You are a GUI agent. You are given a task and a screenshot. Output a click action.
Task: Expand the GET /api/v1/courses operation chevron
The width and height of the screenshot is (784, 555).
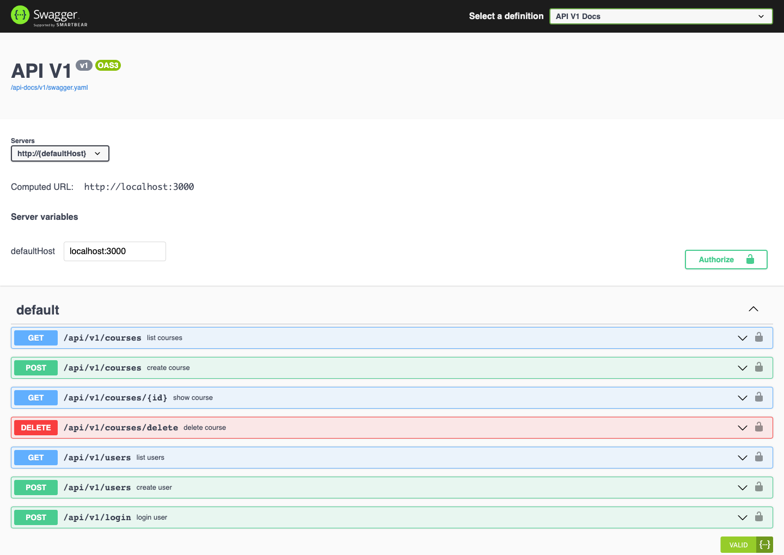point(742,337)
